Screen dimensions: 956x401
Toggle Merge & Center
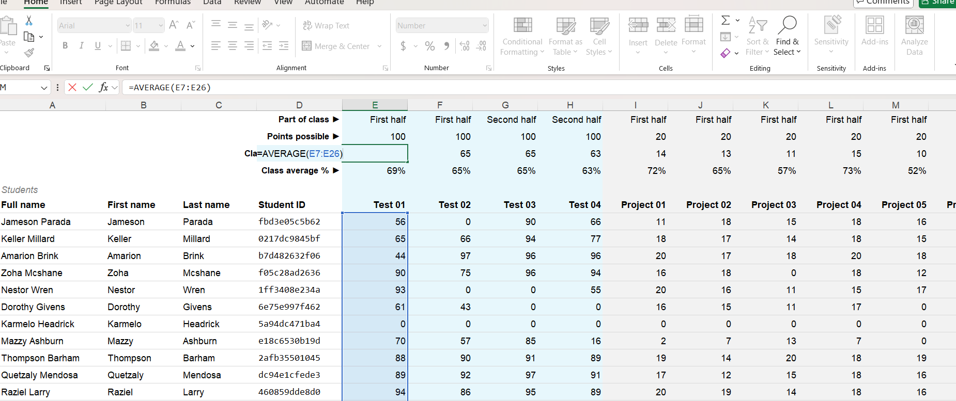point(336,46)
